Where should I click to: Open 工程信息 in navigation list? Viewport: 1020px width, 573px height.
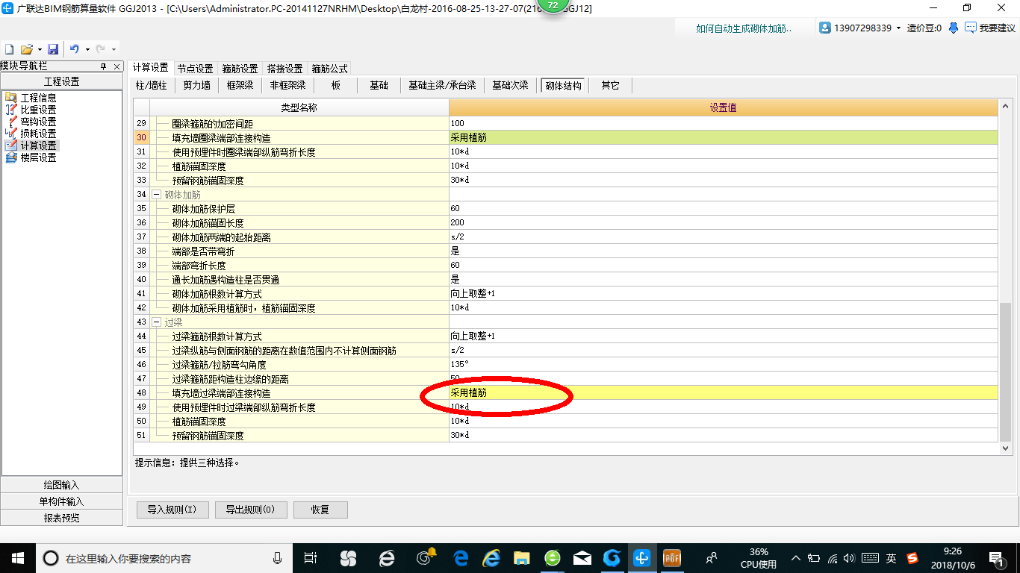pos(38,98)
